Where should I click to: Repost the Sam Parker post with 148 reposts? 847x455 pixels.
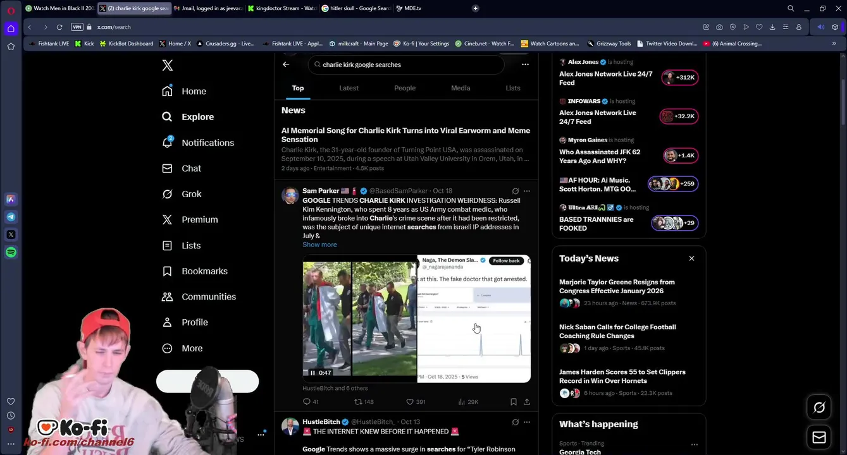tap(364, 402)
